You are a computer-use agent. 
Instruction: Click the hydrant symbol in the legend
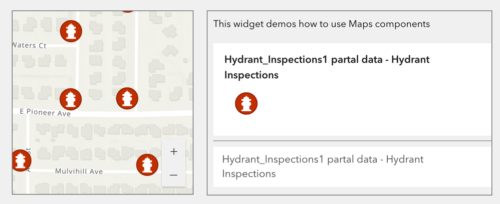tap(246, 103)
